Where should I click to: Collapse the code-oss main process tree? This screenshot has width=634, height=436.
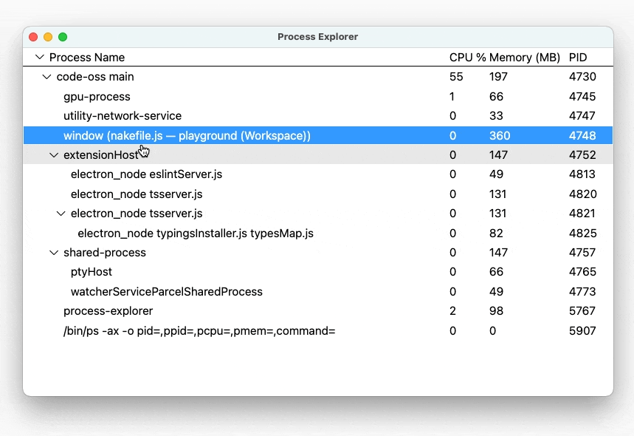click(46, 76)
